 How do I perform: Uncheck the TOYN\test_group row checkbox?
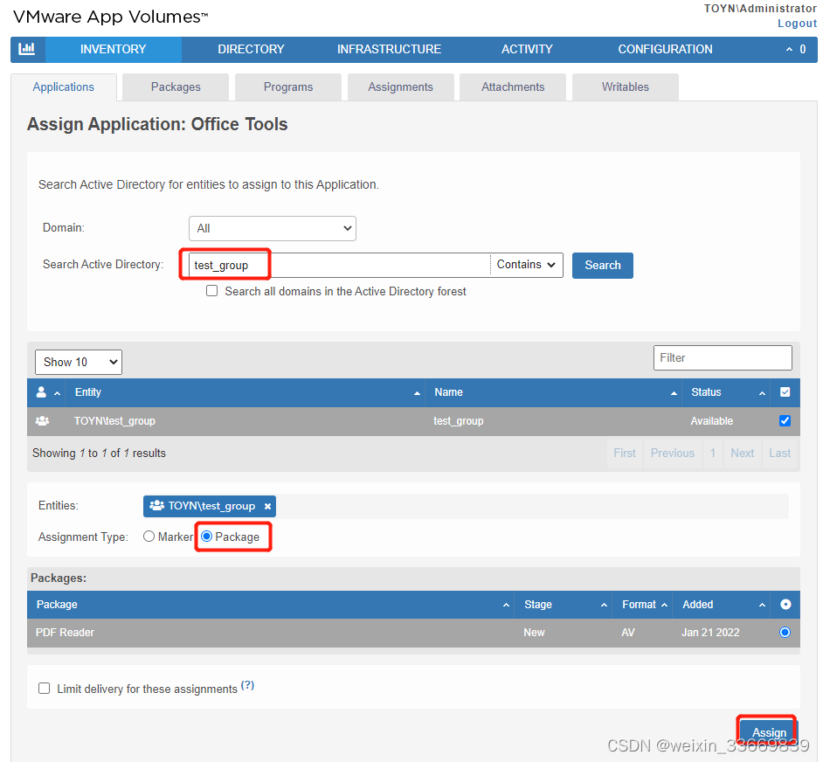[x=785, y=420]
